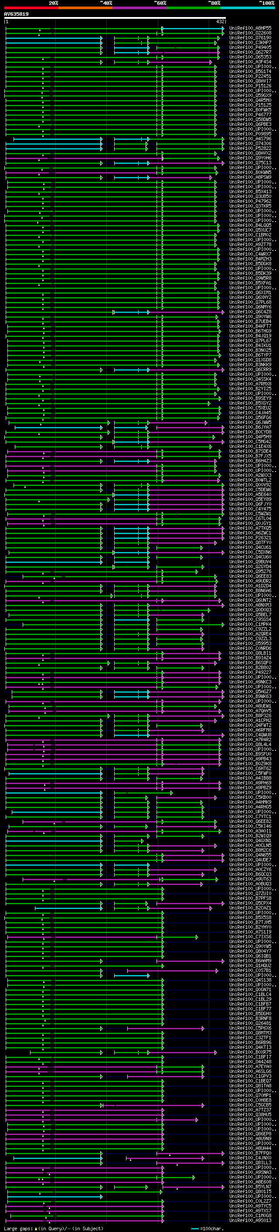The image size is (279, 1232).
Task: Select the UniRef100_C6HT62 label
Action: pos(250,769)
